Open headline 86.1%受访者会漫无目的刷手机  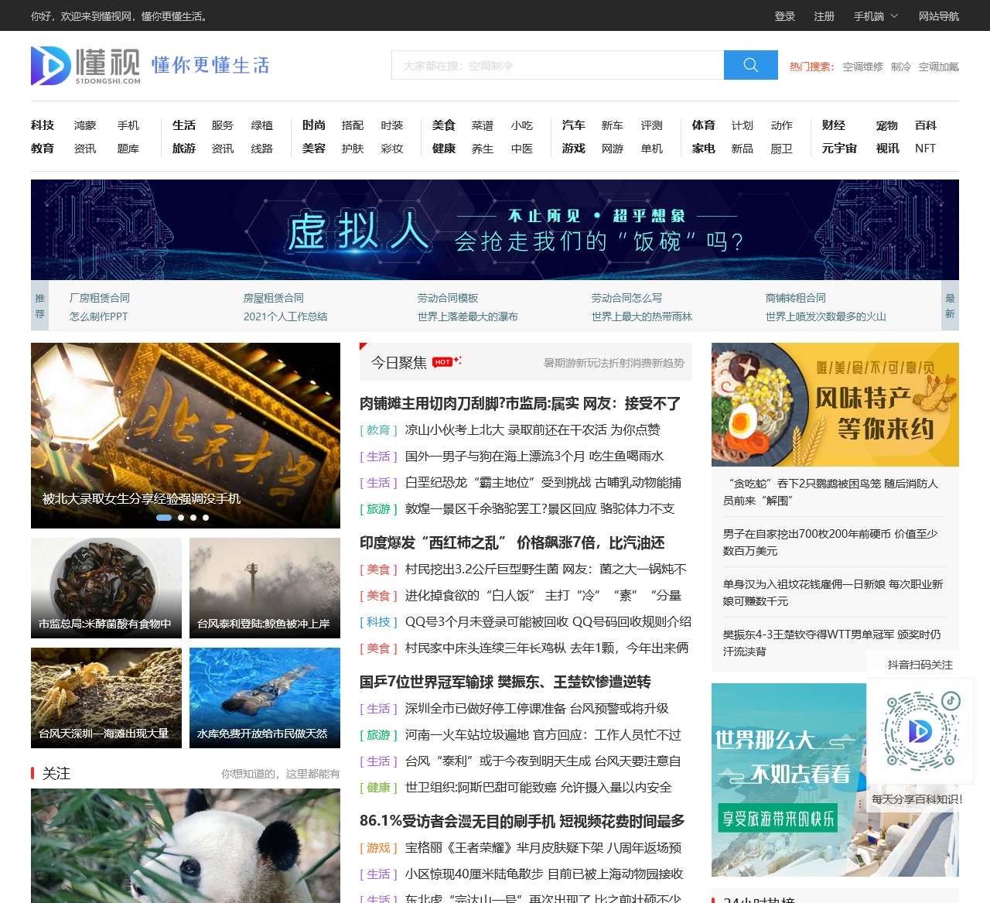522,821
